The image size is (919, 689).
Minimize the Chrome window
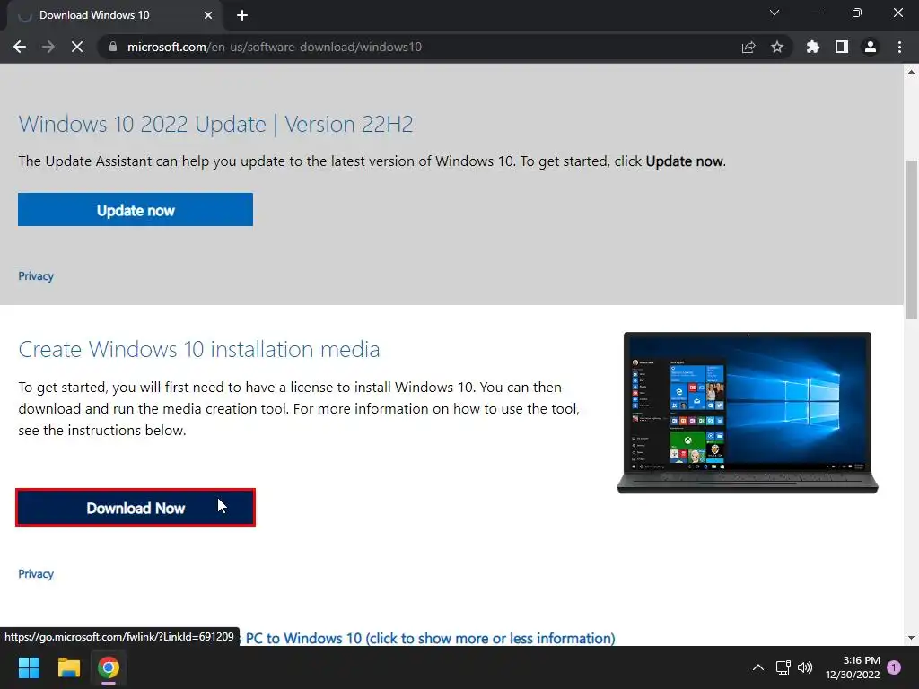click(x=815, y=13)
